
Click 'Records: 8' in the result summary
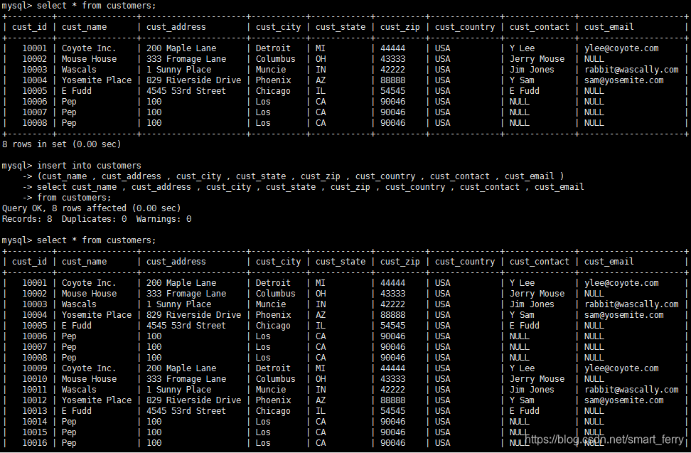pos(27,219)
